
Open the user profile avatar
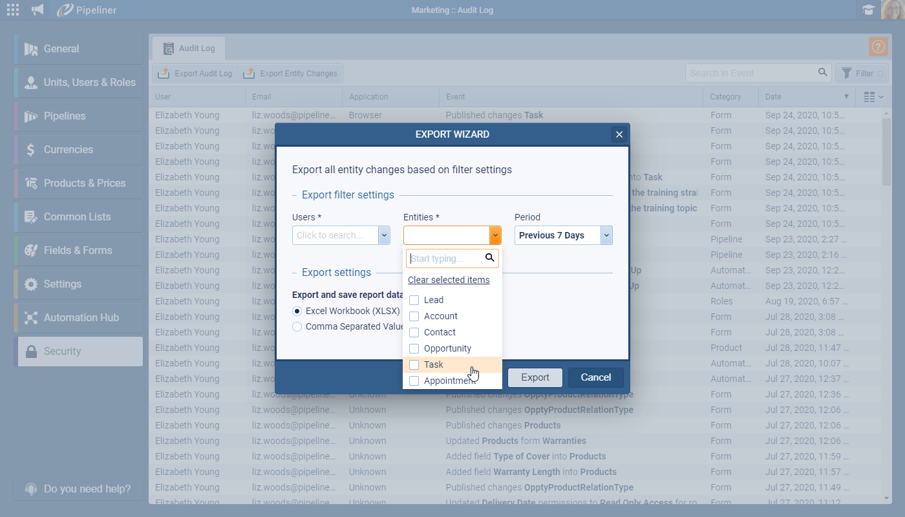tap(893, 10)
